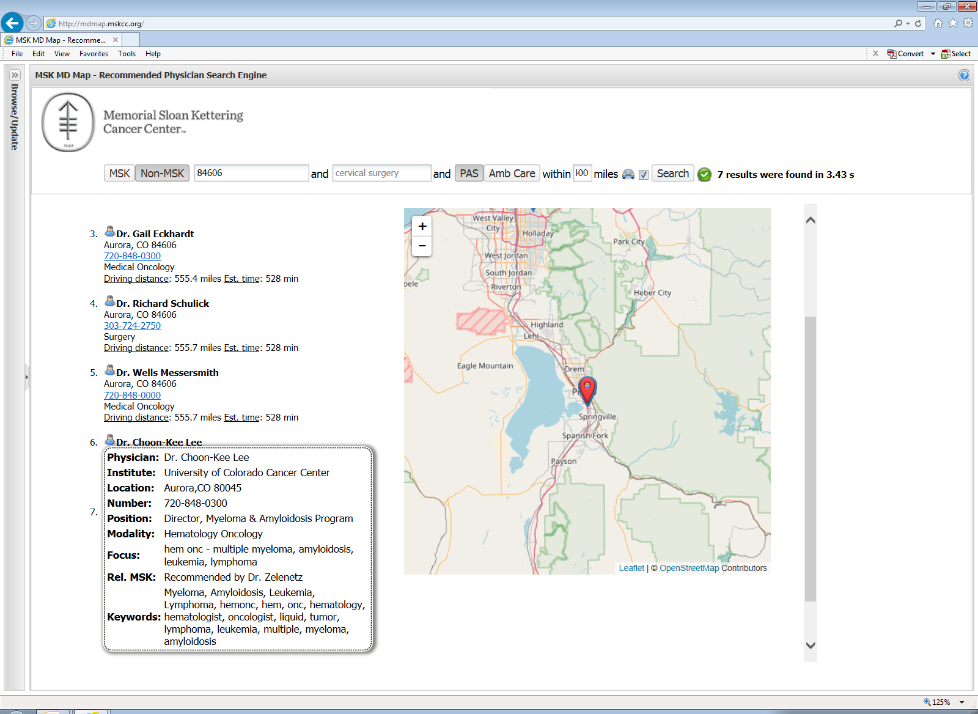Call Dr. Eckhardt's number 720-848-0300
This screenshot has height=714, width=978.
132,256
